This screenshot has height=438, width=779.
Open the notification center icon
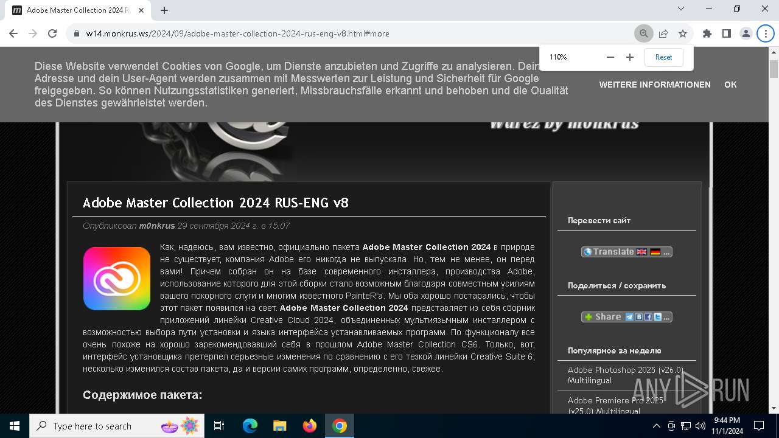(759, 426)
